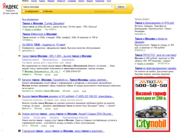The height and width of the screenshot is (134, 179).
Task: Click favicon of the Городское такси result
Action: click(19, 131)
